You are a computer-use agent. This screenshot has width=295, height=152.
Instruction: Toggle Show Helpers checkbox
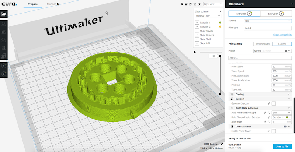click(x=197, y=35)
